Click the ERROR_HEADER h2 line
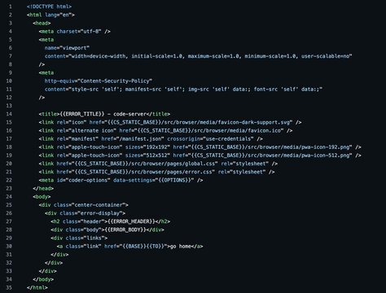 coord(111,221)
